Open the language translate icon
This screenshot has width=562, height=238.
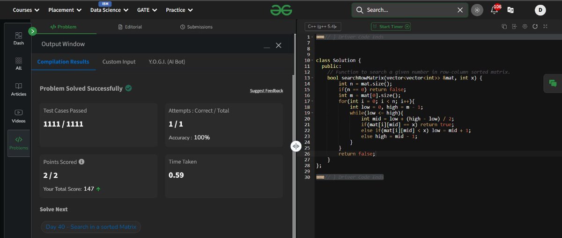[x=510, y=10]
